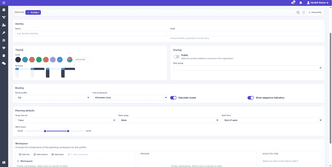
Task: Open the announcements megaphone icon
Action: [x=293, y=3]
